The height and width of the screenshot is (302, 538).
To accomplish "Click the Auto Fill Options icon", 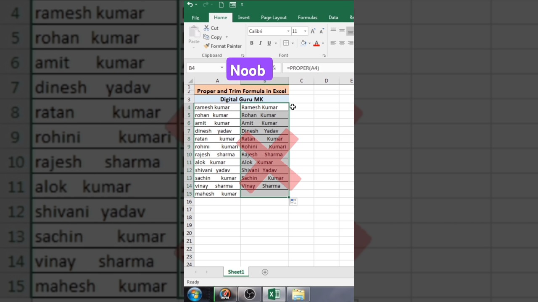I will (x=293, y=202).
